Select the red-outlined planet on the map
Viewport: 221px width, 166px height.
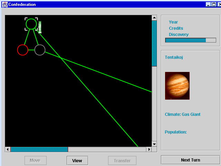coord(22,50)
